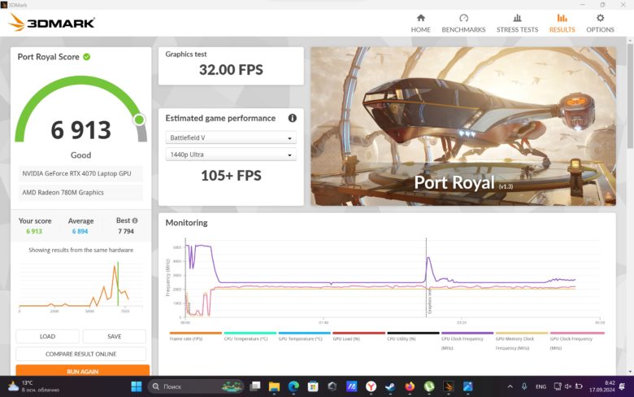Open uTorrent from the taskbar
634x397 pixels.
pos(429,387)
